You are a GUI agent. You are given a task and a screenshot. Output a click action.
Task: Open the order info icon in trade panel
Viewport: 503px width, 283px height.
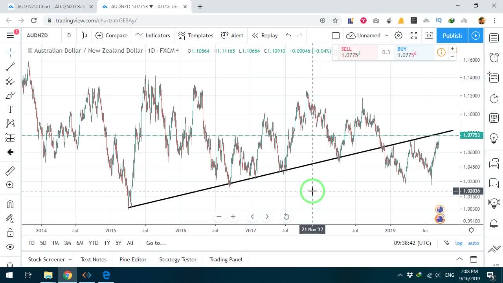pos(441,52)
